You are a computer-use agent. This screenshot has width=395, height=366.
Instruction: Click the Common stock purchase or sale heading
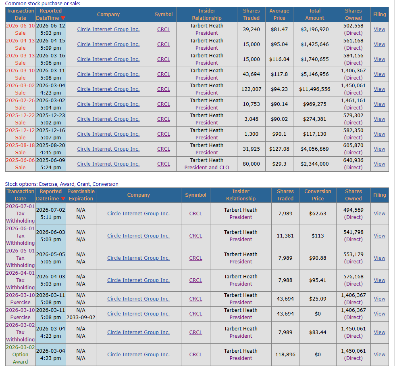[x=43, y=4]
